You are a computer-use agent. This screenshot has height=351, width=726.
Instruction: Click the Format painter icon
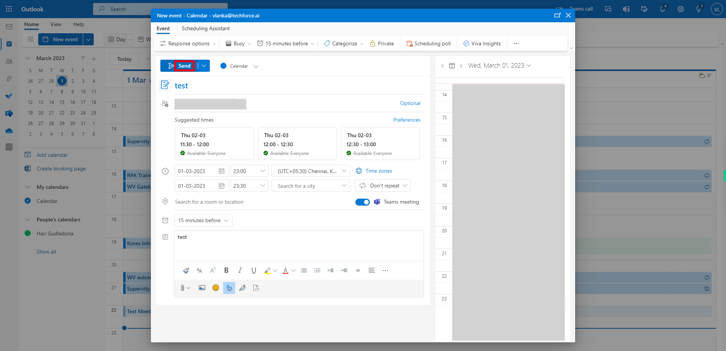(x=186, y=271)
